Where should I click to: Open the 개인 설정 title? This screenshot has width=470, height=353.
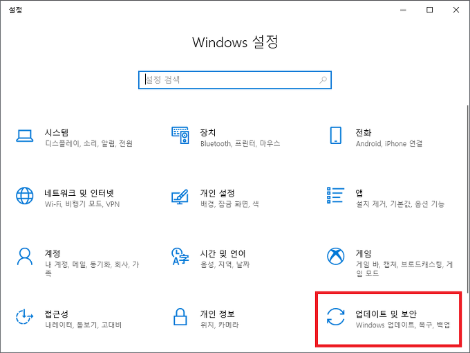pyautogui.click(x=217, y=193)
